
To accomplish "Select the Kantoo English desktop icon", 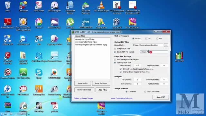I will click(54, 23).
